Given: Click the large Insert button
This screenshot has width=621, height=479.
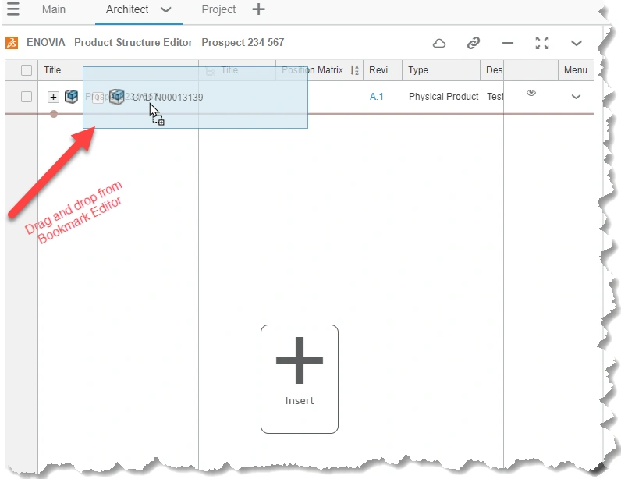Looking at the screenshot, I should [x=300, y=379].
